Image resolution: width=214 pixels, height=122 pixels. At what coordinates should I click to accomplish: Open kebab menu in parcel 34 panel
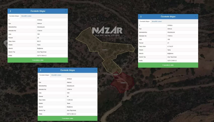pos(41,70)
